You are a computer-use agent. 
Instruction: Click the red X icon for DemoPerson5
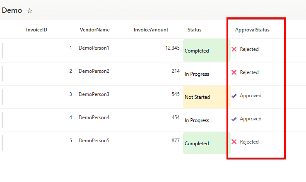pyautogui.click(x=234, y=142)
